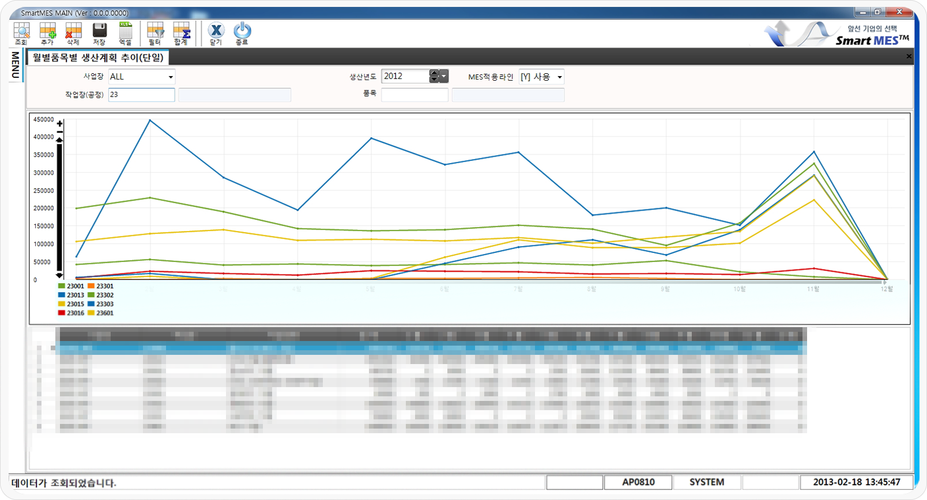Save using the 저장 floppy disk icon
Image resolution: width=927 pixels, height=500 pixels.
tap(99, 33)
